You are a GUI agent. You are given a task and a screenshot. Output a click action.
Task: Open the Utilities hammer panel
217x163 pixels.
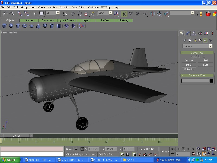(x=213, y=33)
